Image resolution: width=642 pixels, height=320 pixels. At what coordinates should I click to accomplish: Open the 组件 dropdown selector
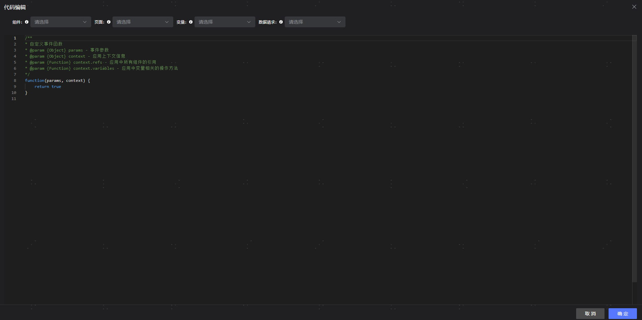click(61, 22)
